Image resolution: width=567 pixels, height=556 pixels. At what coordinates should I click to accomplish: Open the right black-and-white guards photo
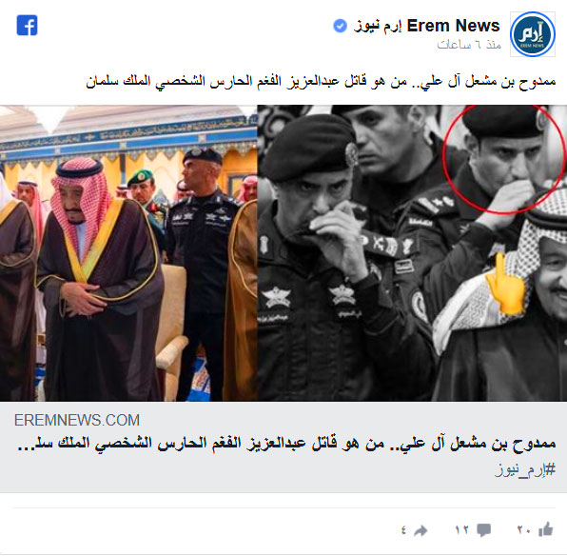[x=412, y=253]
